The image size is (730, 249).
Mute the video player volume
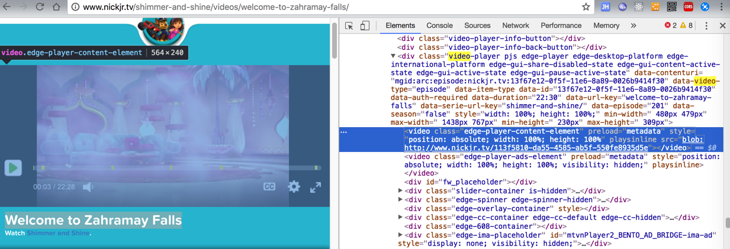tap(88, 187)
